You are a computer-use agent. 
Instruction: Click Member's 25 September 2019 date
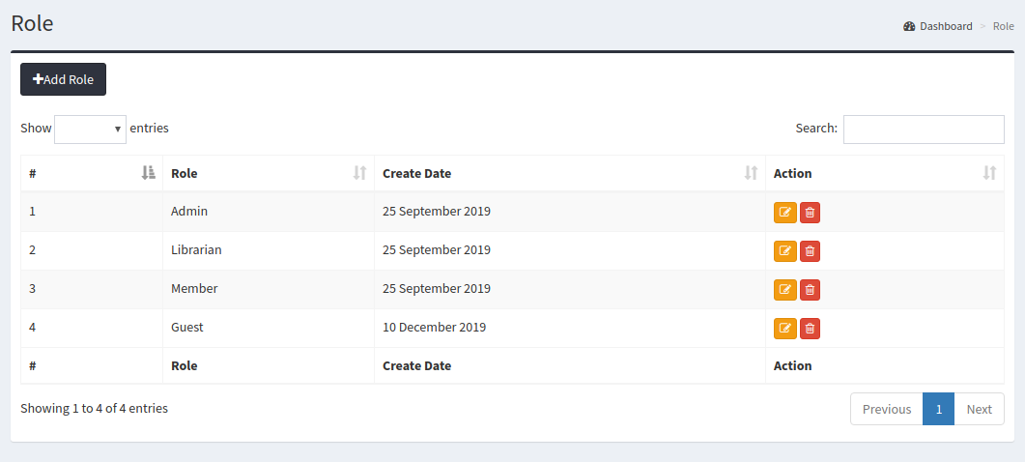[569, 289]
